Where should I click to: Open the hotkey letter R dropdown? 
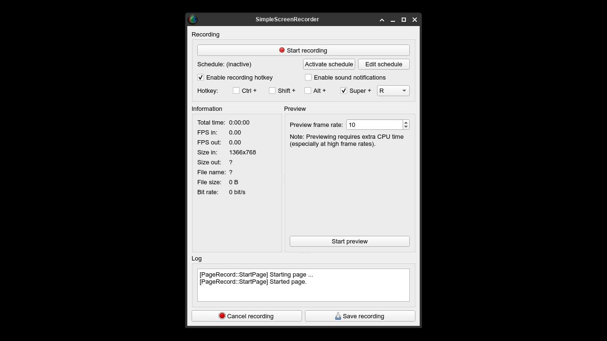tap(393, 90)
